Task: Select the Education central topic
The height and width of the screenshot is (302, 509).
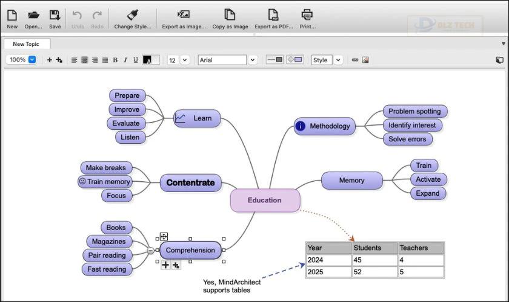Action: coord(265,201)
